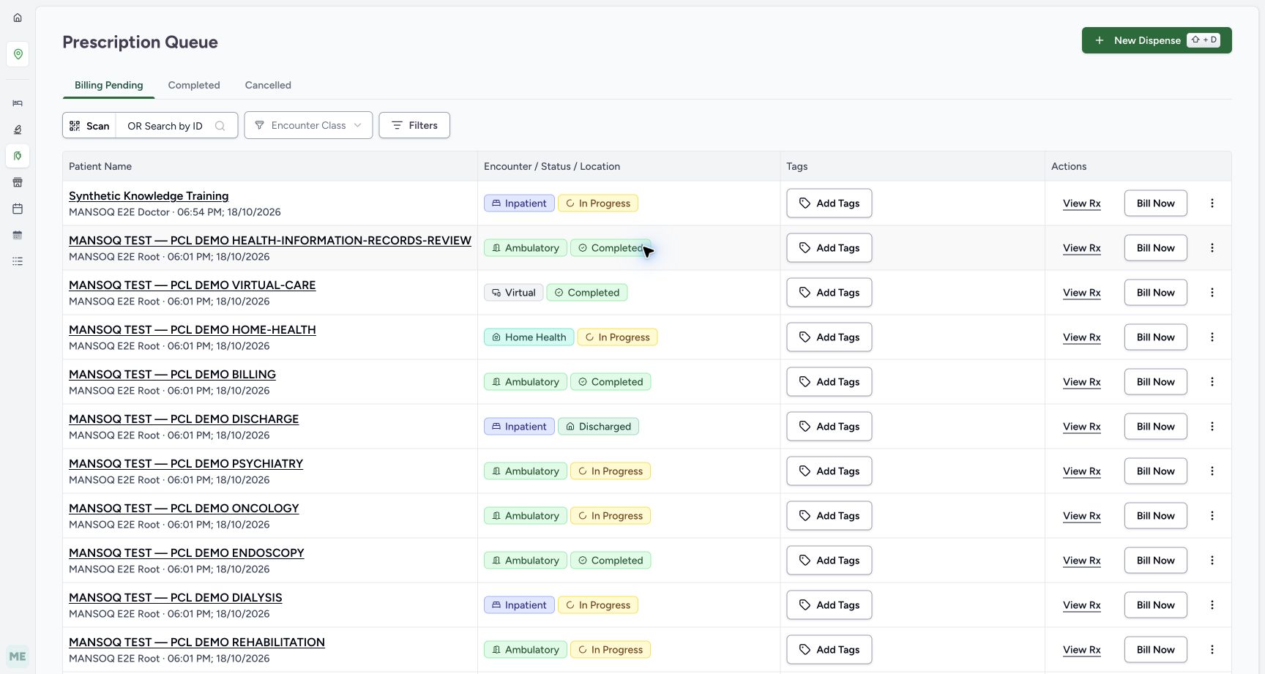Open the list view sidebar icon
The width and height of the screenshot is (1265, 674).
pos(18,261)
